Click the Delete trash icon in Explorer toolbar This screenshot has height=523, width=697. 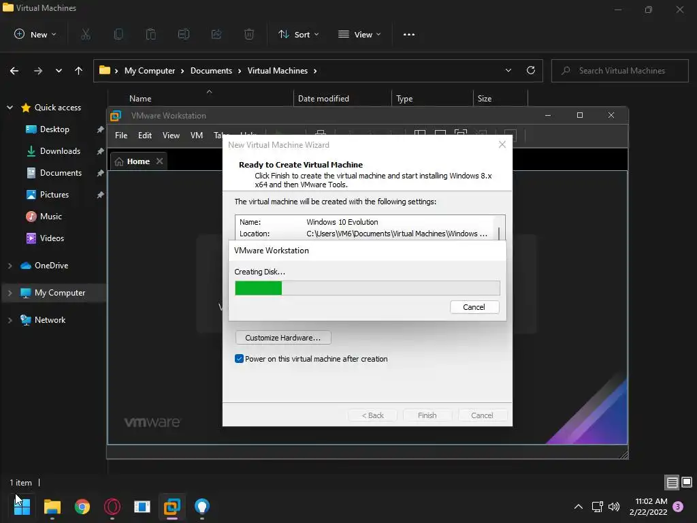pos(249,34)
